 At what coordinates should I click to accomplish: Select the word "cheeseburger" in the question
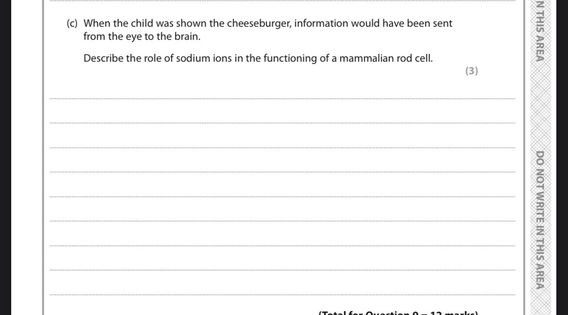259,23
